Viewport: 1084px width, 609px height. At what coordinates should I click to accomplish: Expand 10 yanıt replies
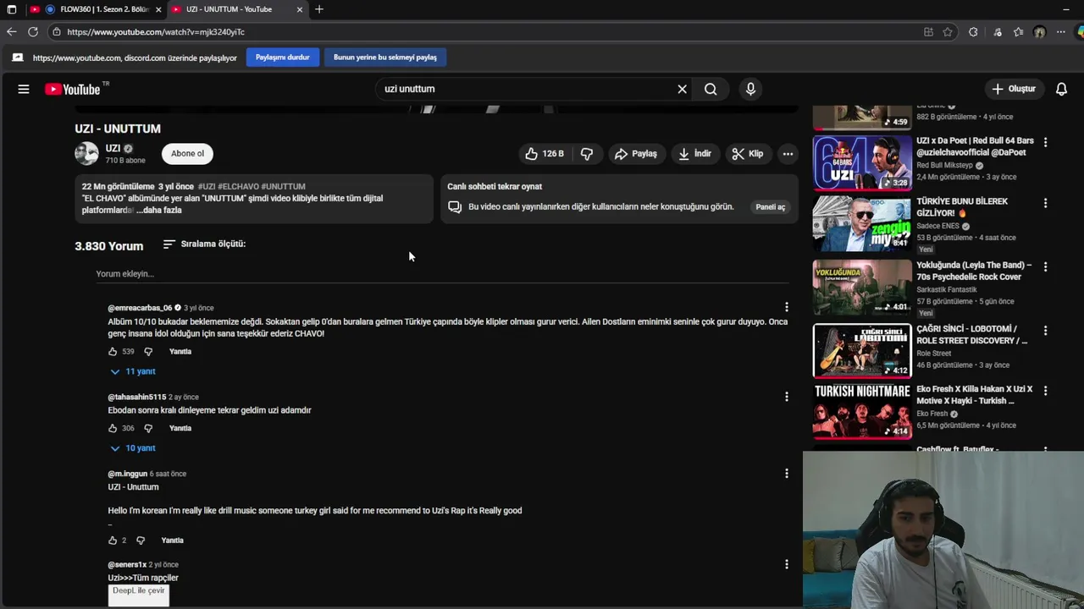[x=133, y=448]
